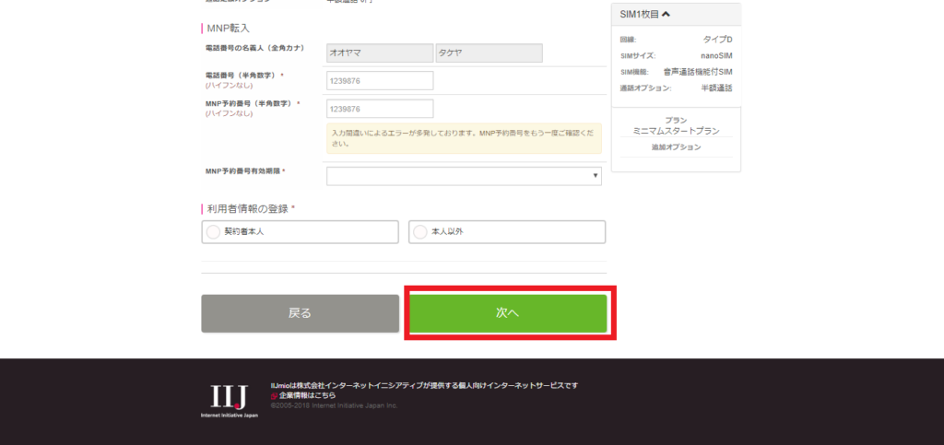Click the 電話番号 input field
This screenshot has height=445, width=944.
380,80
